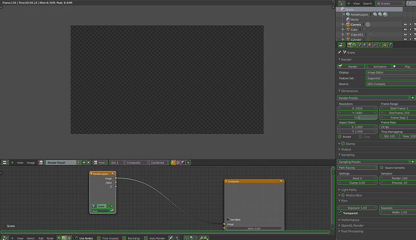Screen dimensions: 416x240
Task: Click the Animation button
Action: [x=378, y=66]
